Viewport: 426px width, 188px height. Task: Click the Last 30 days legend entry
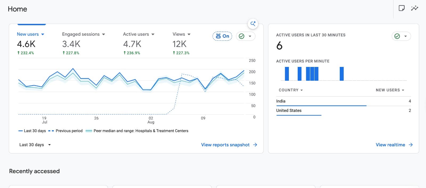[32, 131]
